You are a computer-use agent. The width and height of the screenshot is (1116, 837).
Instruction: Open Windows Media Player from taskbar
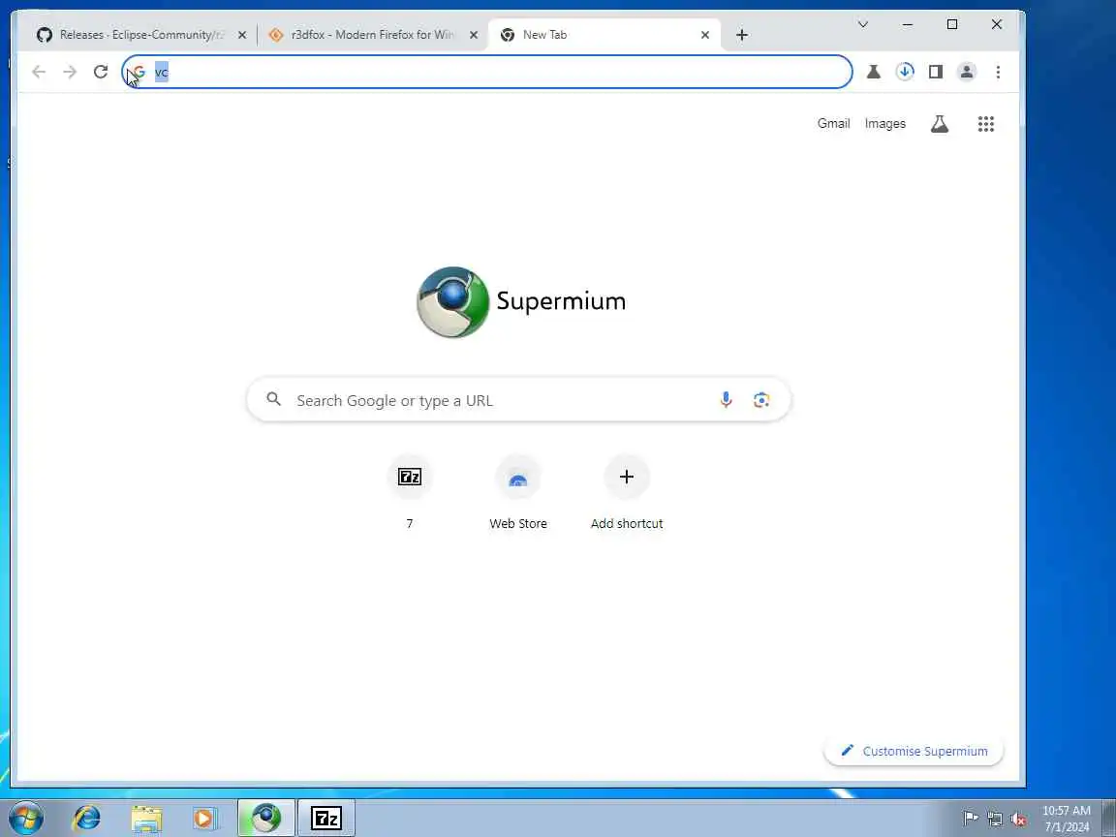203,819
